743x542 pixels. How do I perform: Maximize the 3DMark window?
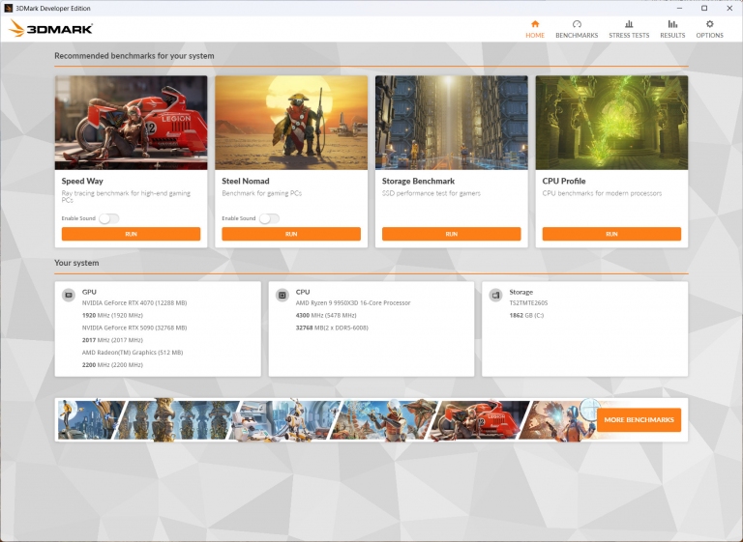click(703, 7)
